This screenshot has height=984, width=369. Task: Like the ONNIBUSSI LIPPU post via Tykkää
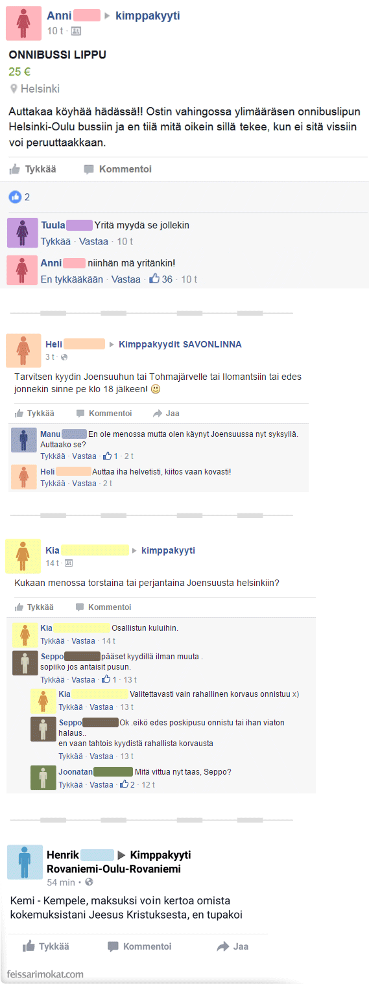click(x=32, y=169)
